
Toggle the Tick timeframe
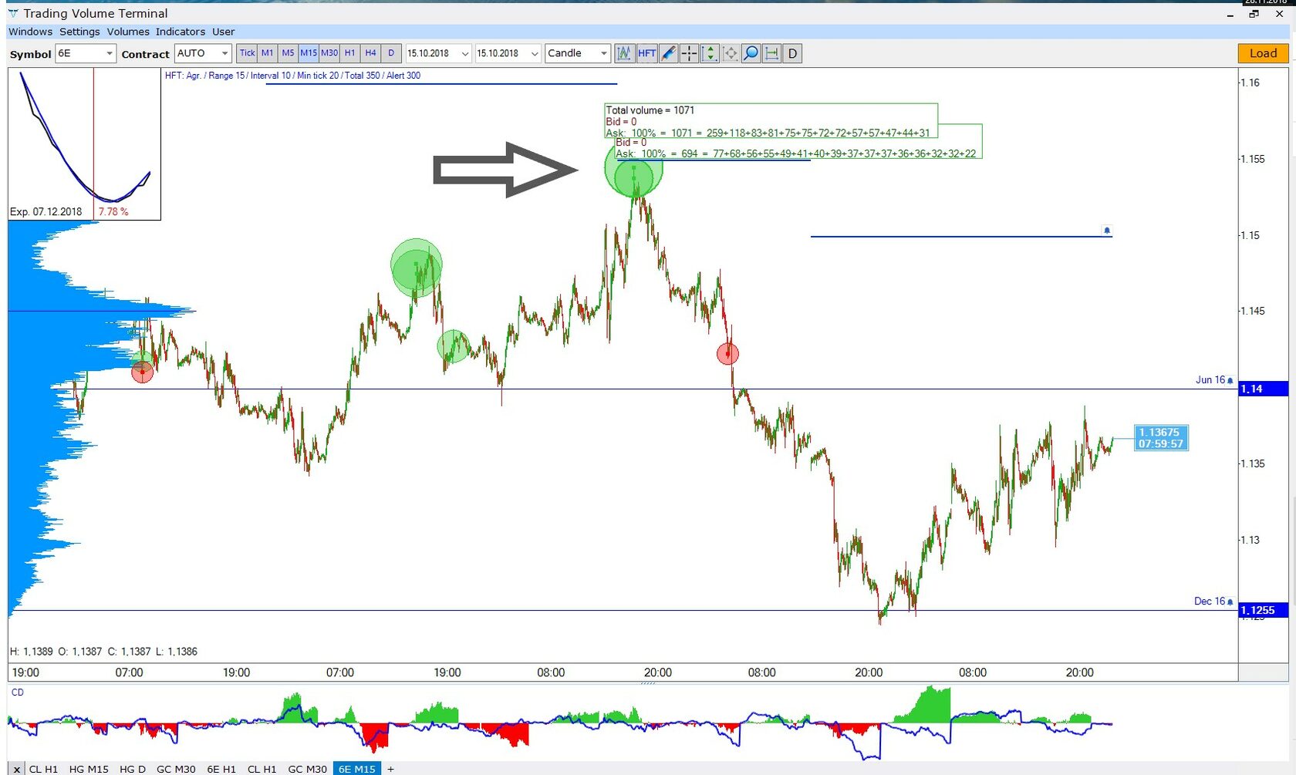247,53
